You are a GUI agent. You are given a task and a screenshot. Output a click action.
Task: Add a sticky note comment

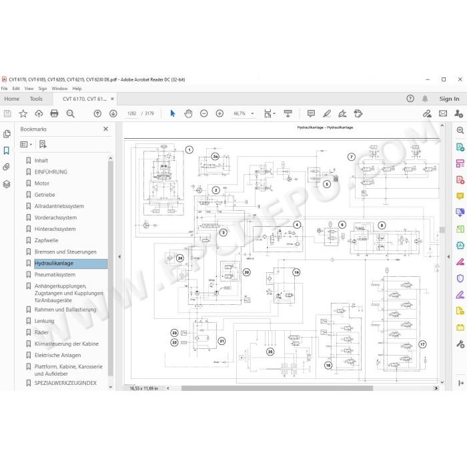pos(311,113)
